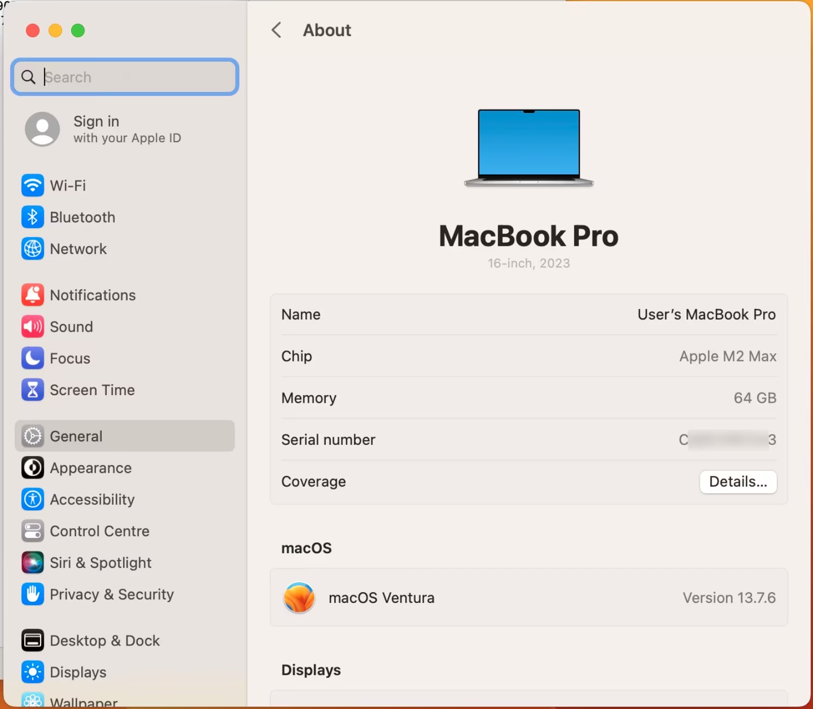Open Privacy & Security settings
Image resolution: width=813 pixels, height=709 pixels.
pyautogui.click(x=33, y=594)
